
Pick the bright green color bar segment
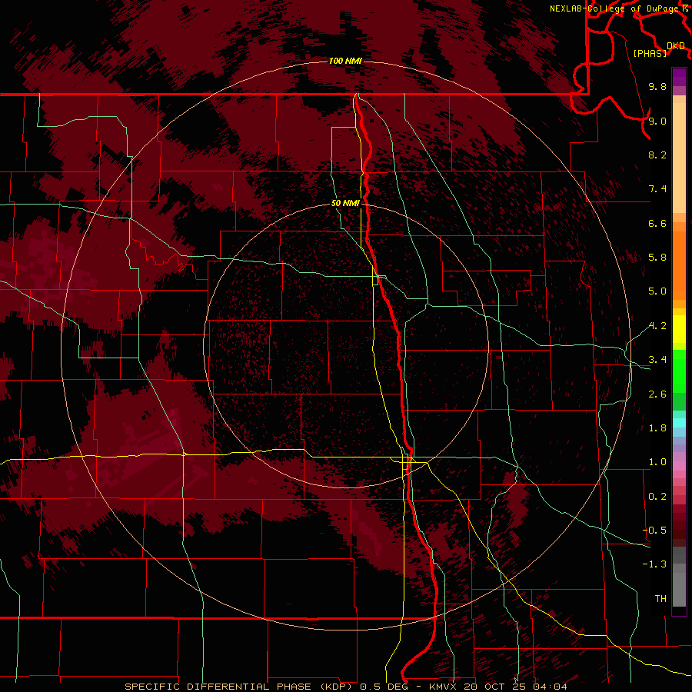tap(679, 371)
